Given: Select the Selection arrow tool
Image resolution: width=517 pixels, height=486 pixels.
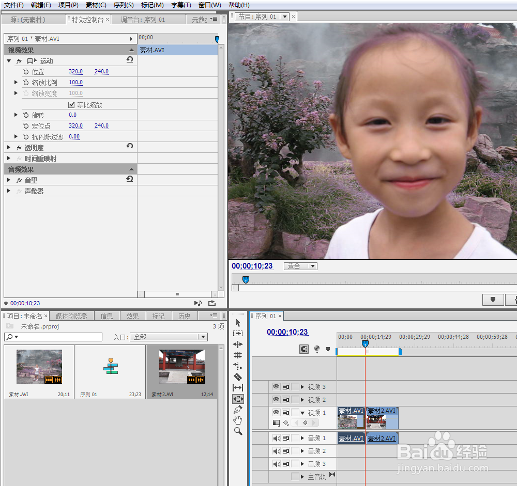Looking at the screenshot, I should pos(238,323).
